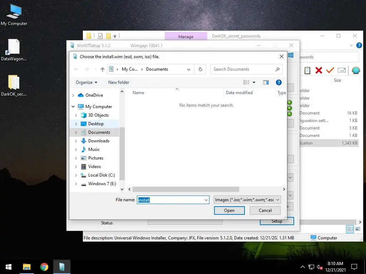Click the rename icon in Explorer toolbar
Viewport: 366px width, 274px height.
tap(341, 70)
